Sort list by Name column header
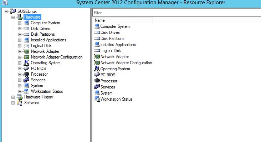 [x=123, y=20]
